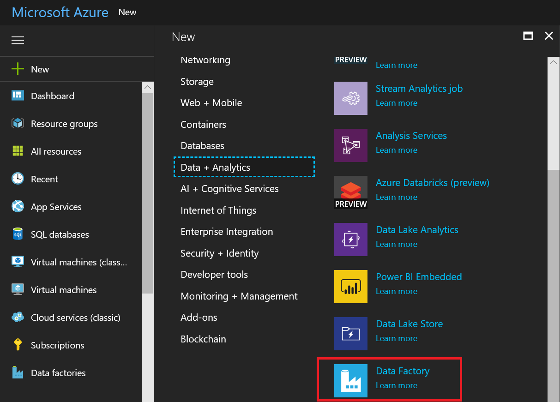Click Learn more under Azure Databricks
The width and height of the screenshot is (560, 402).
(397, 197)
